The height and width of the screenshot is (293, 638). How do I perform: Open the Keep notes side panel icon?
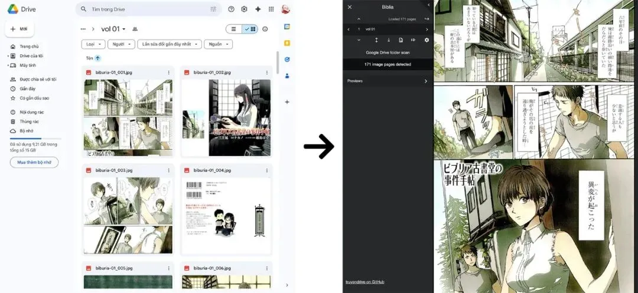(x=287, y=43)
